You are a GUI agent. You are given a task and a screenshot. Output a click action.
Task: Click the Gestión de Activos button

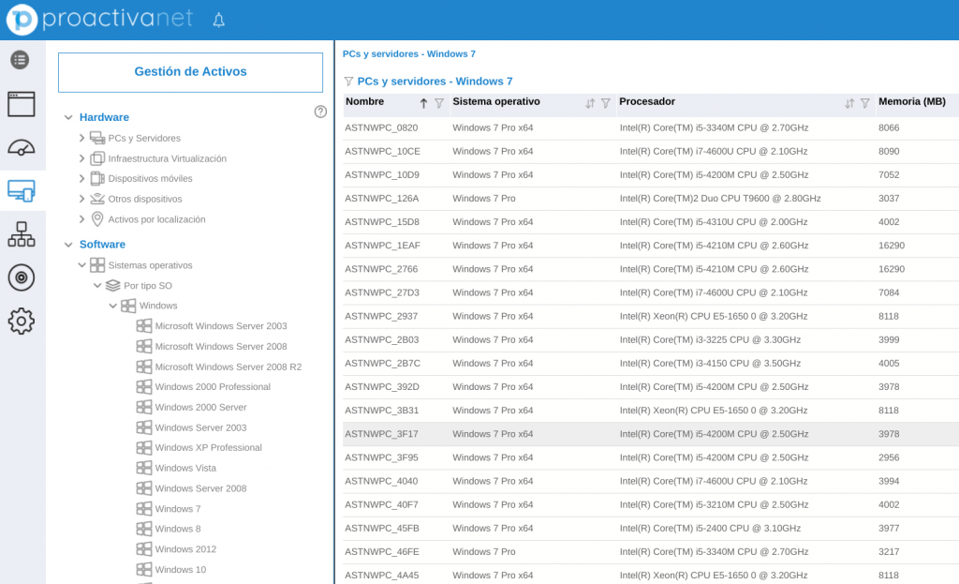tap(190, 72)
